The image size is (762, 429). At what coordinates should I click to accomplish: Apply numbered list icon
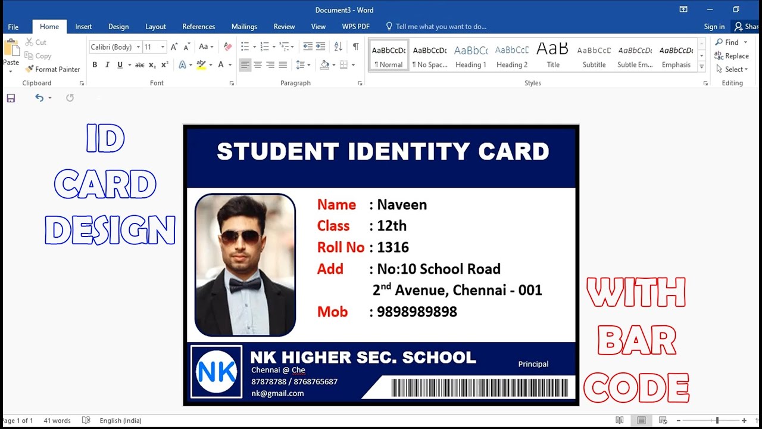[x=264, y=46]
